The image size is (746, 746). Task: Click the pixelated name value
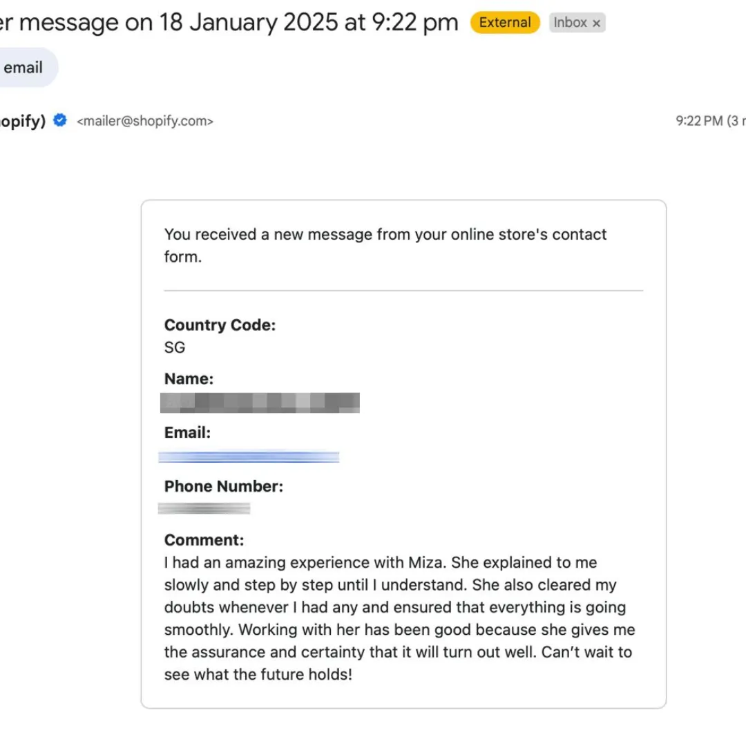(x=260, y=402)
